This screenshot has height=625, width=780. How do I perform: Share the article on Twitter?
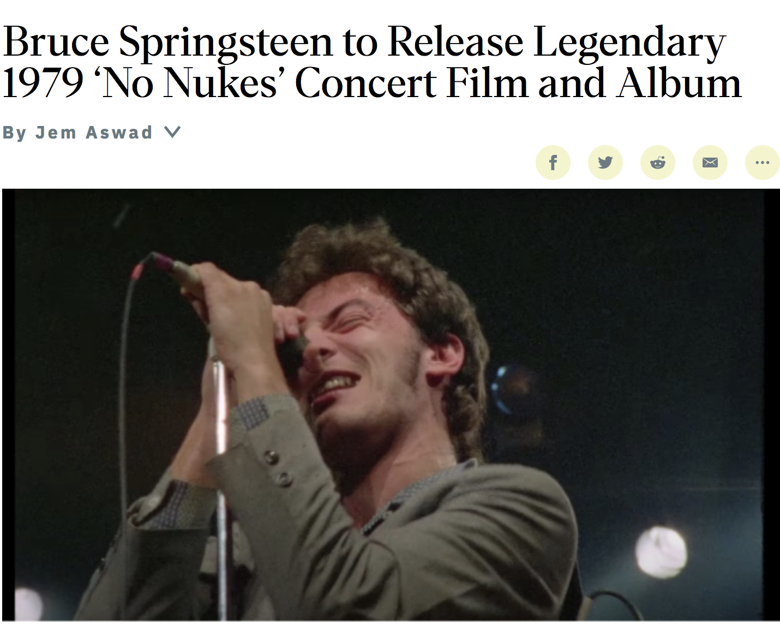pos(605,163)
